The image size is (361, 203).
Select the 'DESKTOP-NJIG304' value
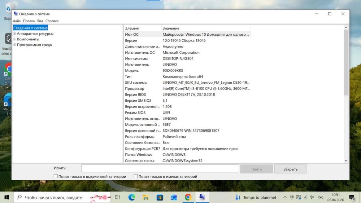[x=178, y=58]
